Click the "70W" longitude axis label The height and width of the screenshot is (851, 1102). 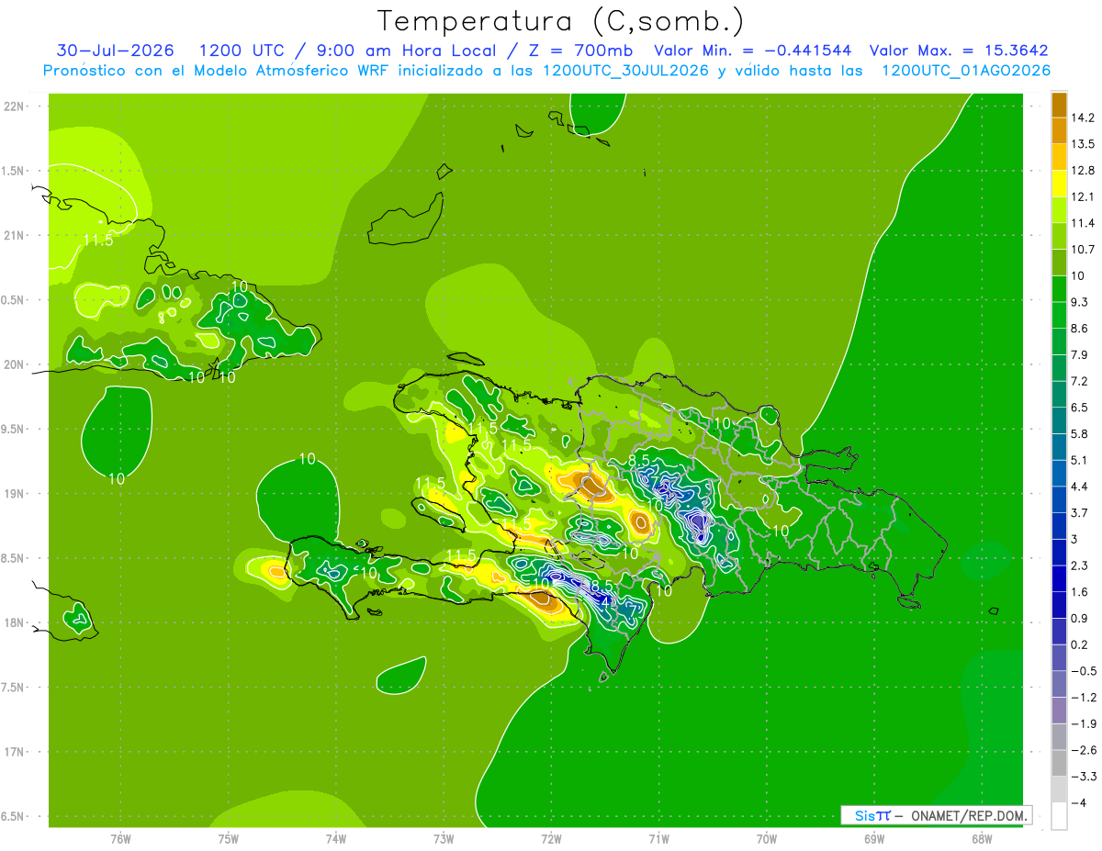[x=767, y=839]
